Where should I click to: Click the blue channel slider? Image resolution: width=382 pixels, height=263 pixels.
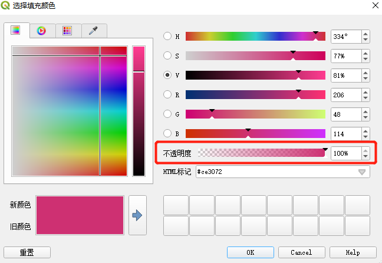click(255, 134)
